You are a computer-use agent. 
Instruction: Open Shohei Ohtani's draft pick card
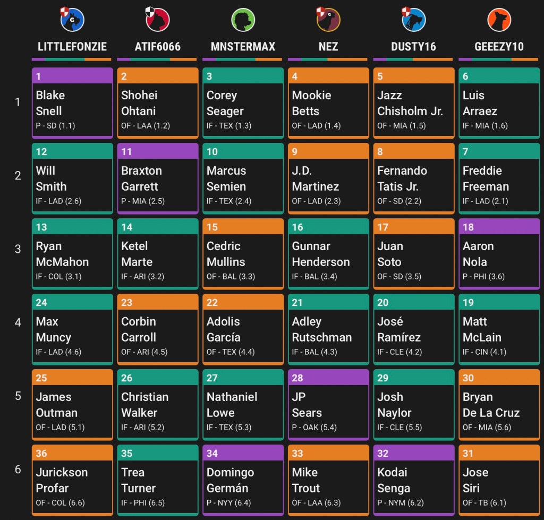click(158, 104)
